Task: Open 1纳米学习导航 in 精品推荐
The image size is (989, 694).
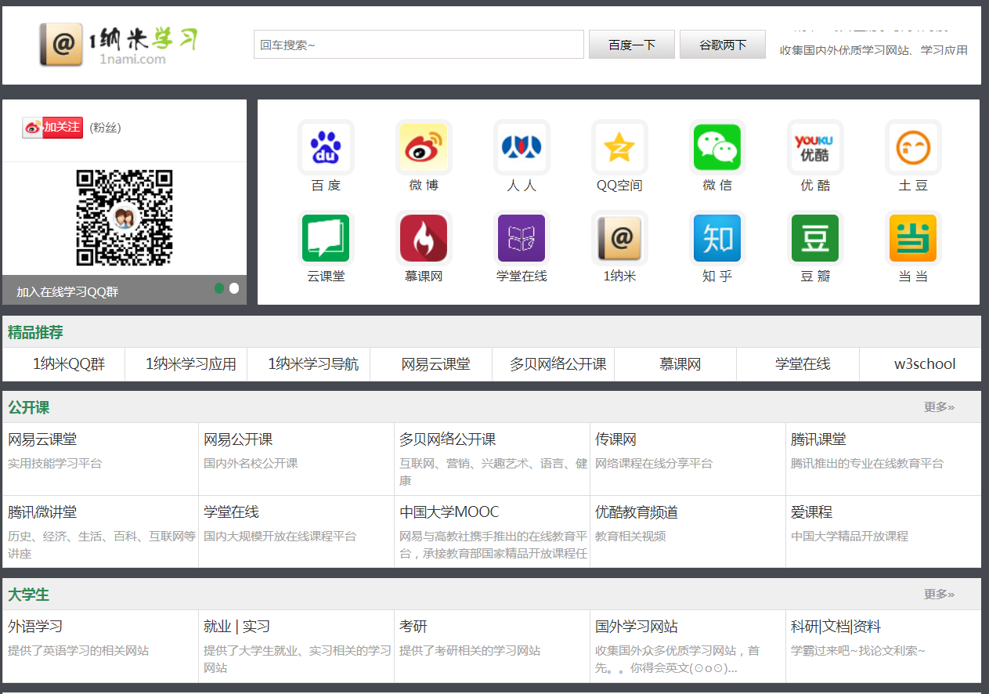Action: (313, 364)
